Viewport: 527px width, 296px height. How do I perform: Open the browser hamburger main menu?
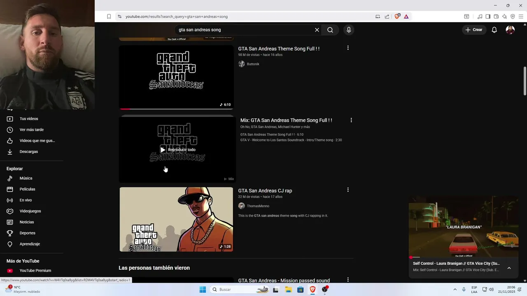pos(521,16)
